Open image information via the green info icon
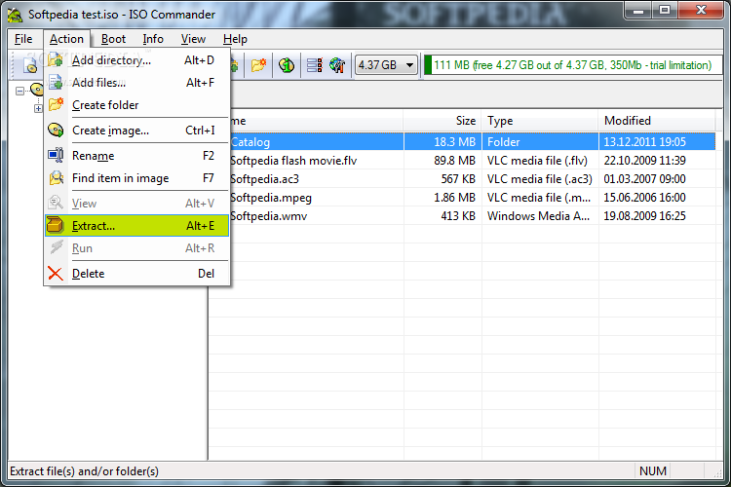 (x=287, y=65)
